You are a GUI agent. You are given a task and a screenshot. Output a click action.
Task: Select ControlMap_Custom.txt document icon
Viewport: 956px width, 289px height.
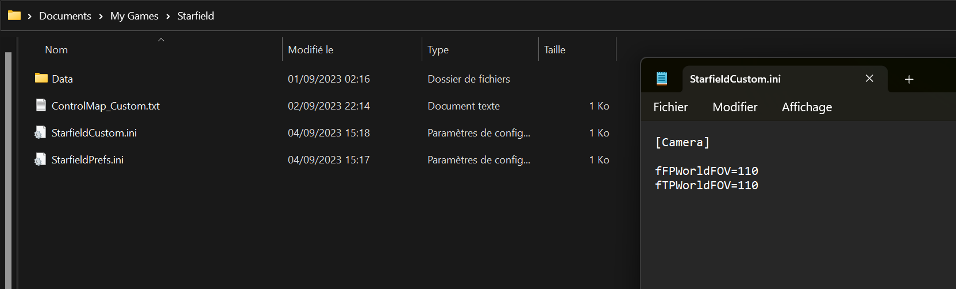coord(41,105)
